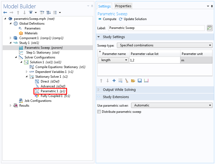
Task: Open the Sweep type dropdown
Action: click(x=165, y=45)
